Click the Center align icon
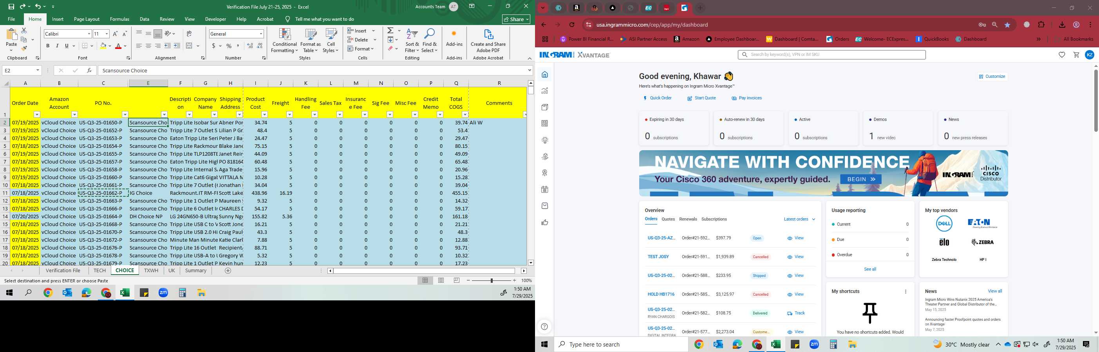This screenshot has width=1099, height=352. click(x=148, y=46)
